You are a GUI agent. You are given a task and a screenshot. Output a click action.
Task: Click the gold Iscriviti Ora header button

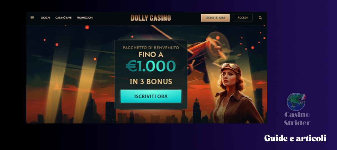215,18
